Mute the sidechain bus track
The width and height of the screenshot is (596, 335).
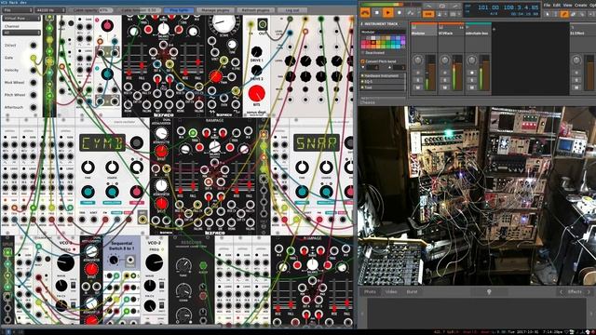pyautogui.click(x=472, y=87)
